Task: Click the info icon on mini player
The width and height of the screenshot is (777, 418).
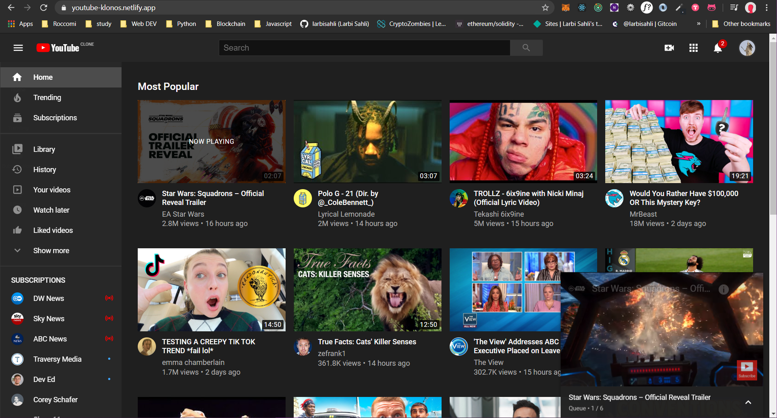Action: (724, 289)
